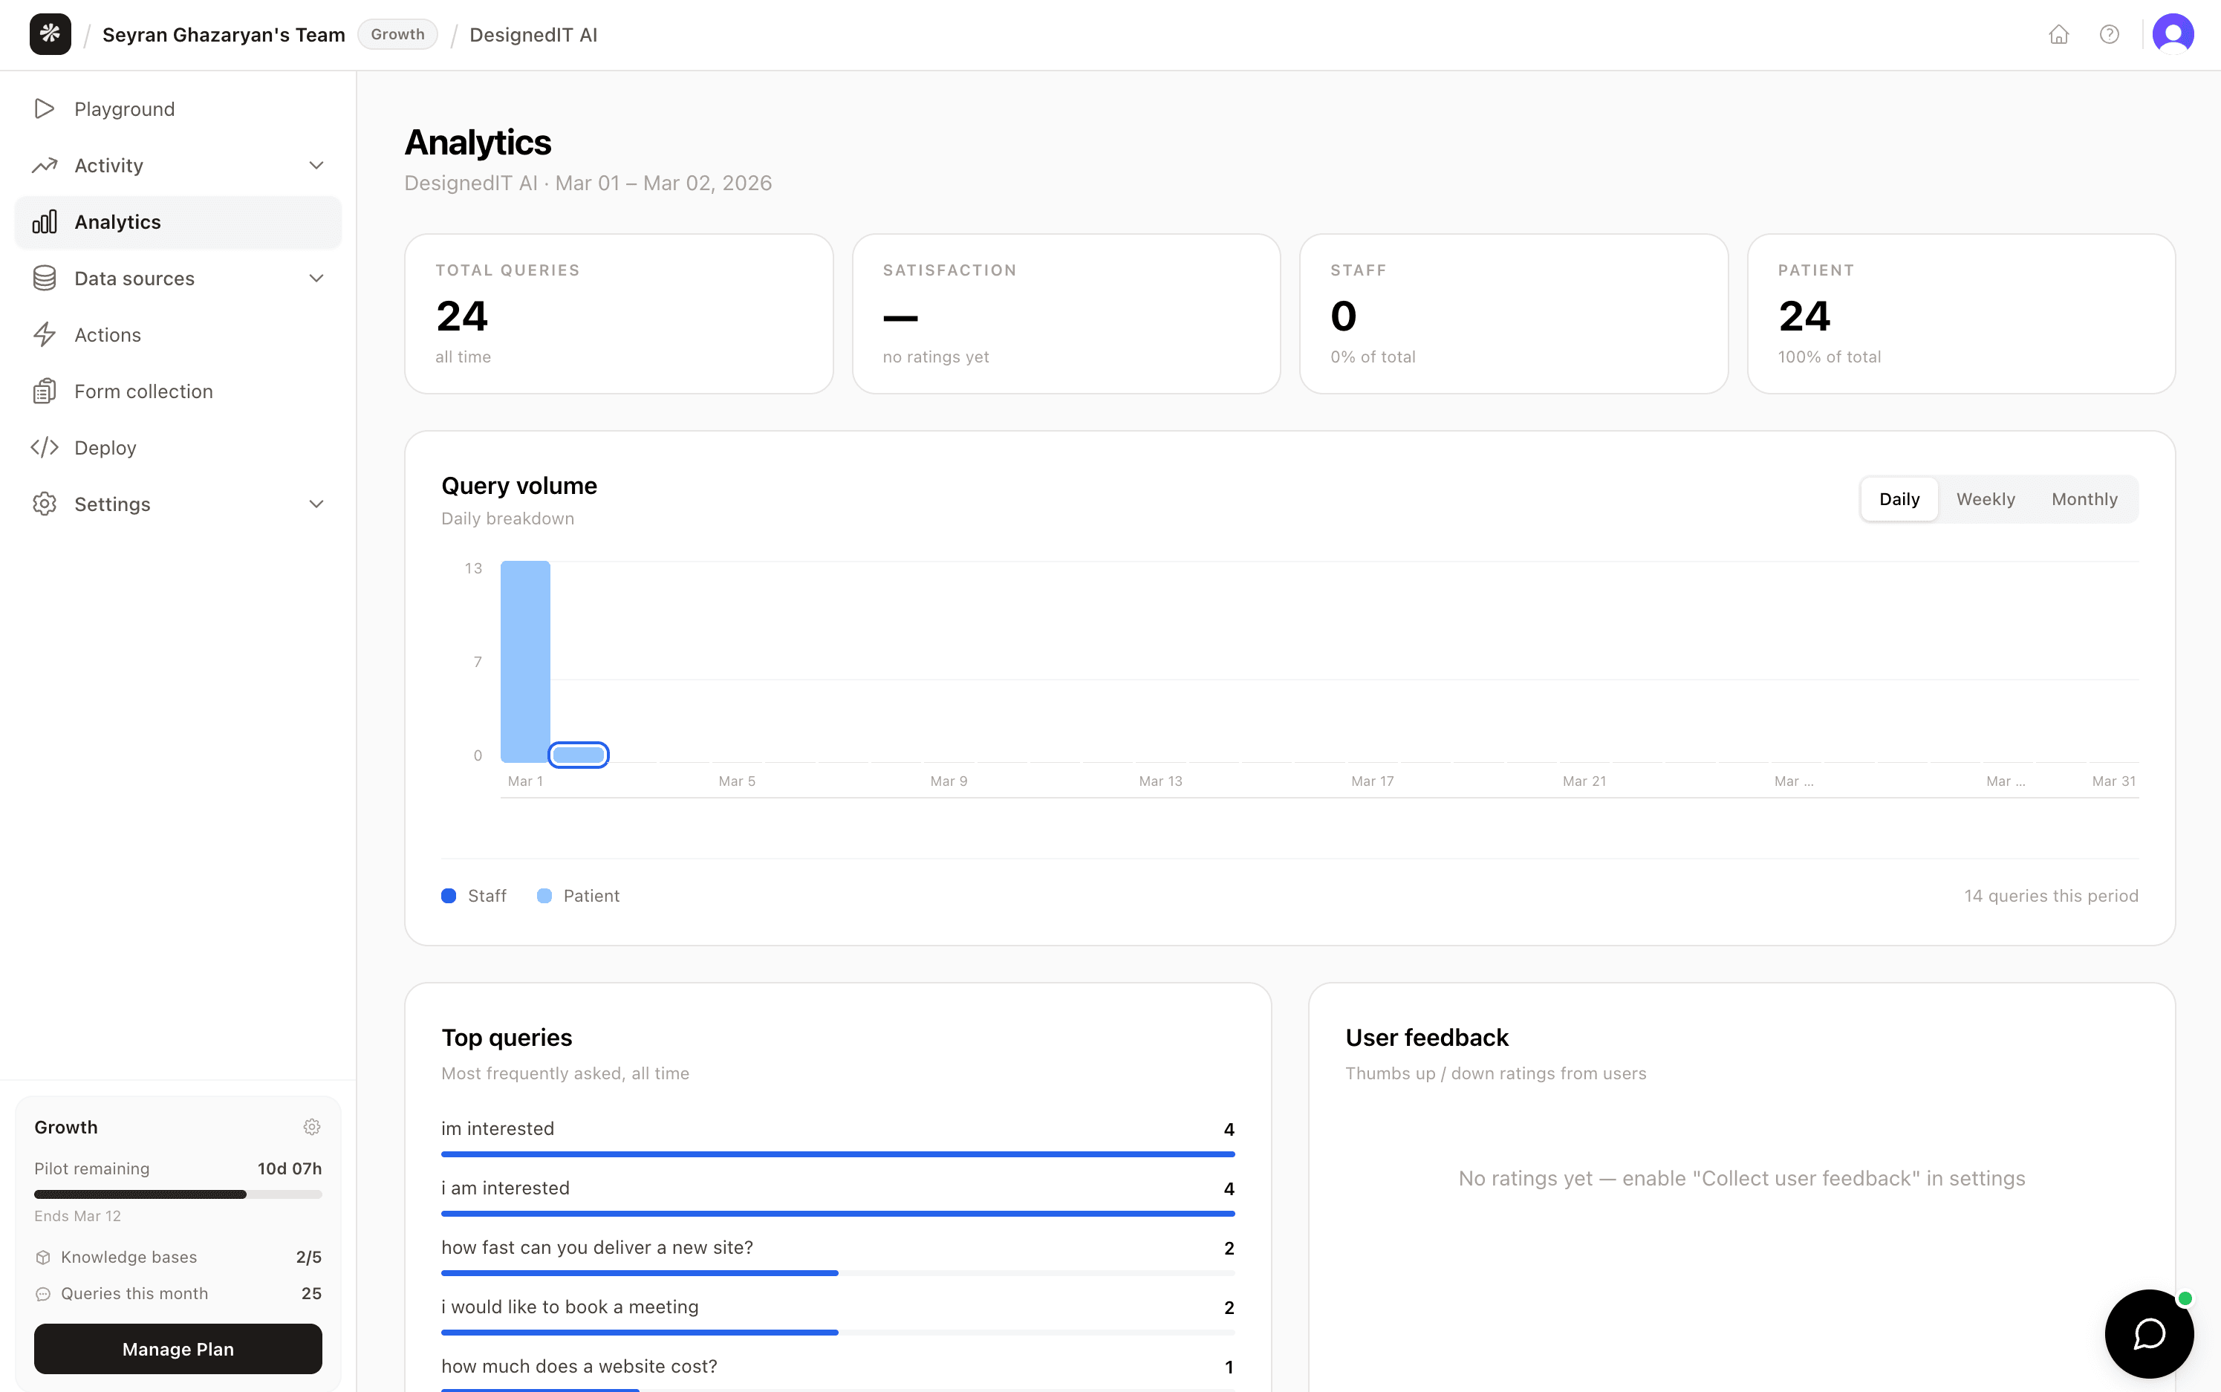This screenshot has height=1392, width=2221.
Task: Expand the Settings section chevron
Action: (316, 504)
